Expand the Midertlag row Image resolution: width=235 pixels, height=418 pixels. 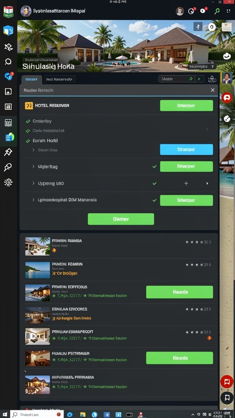[33, 167]
